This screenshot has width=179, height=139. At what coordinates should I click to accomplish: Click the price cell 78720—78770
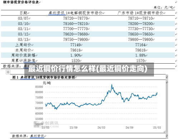76,18
